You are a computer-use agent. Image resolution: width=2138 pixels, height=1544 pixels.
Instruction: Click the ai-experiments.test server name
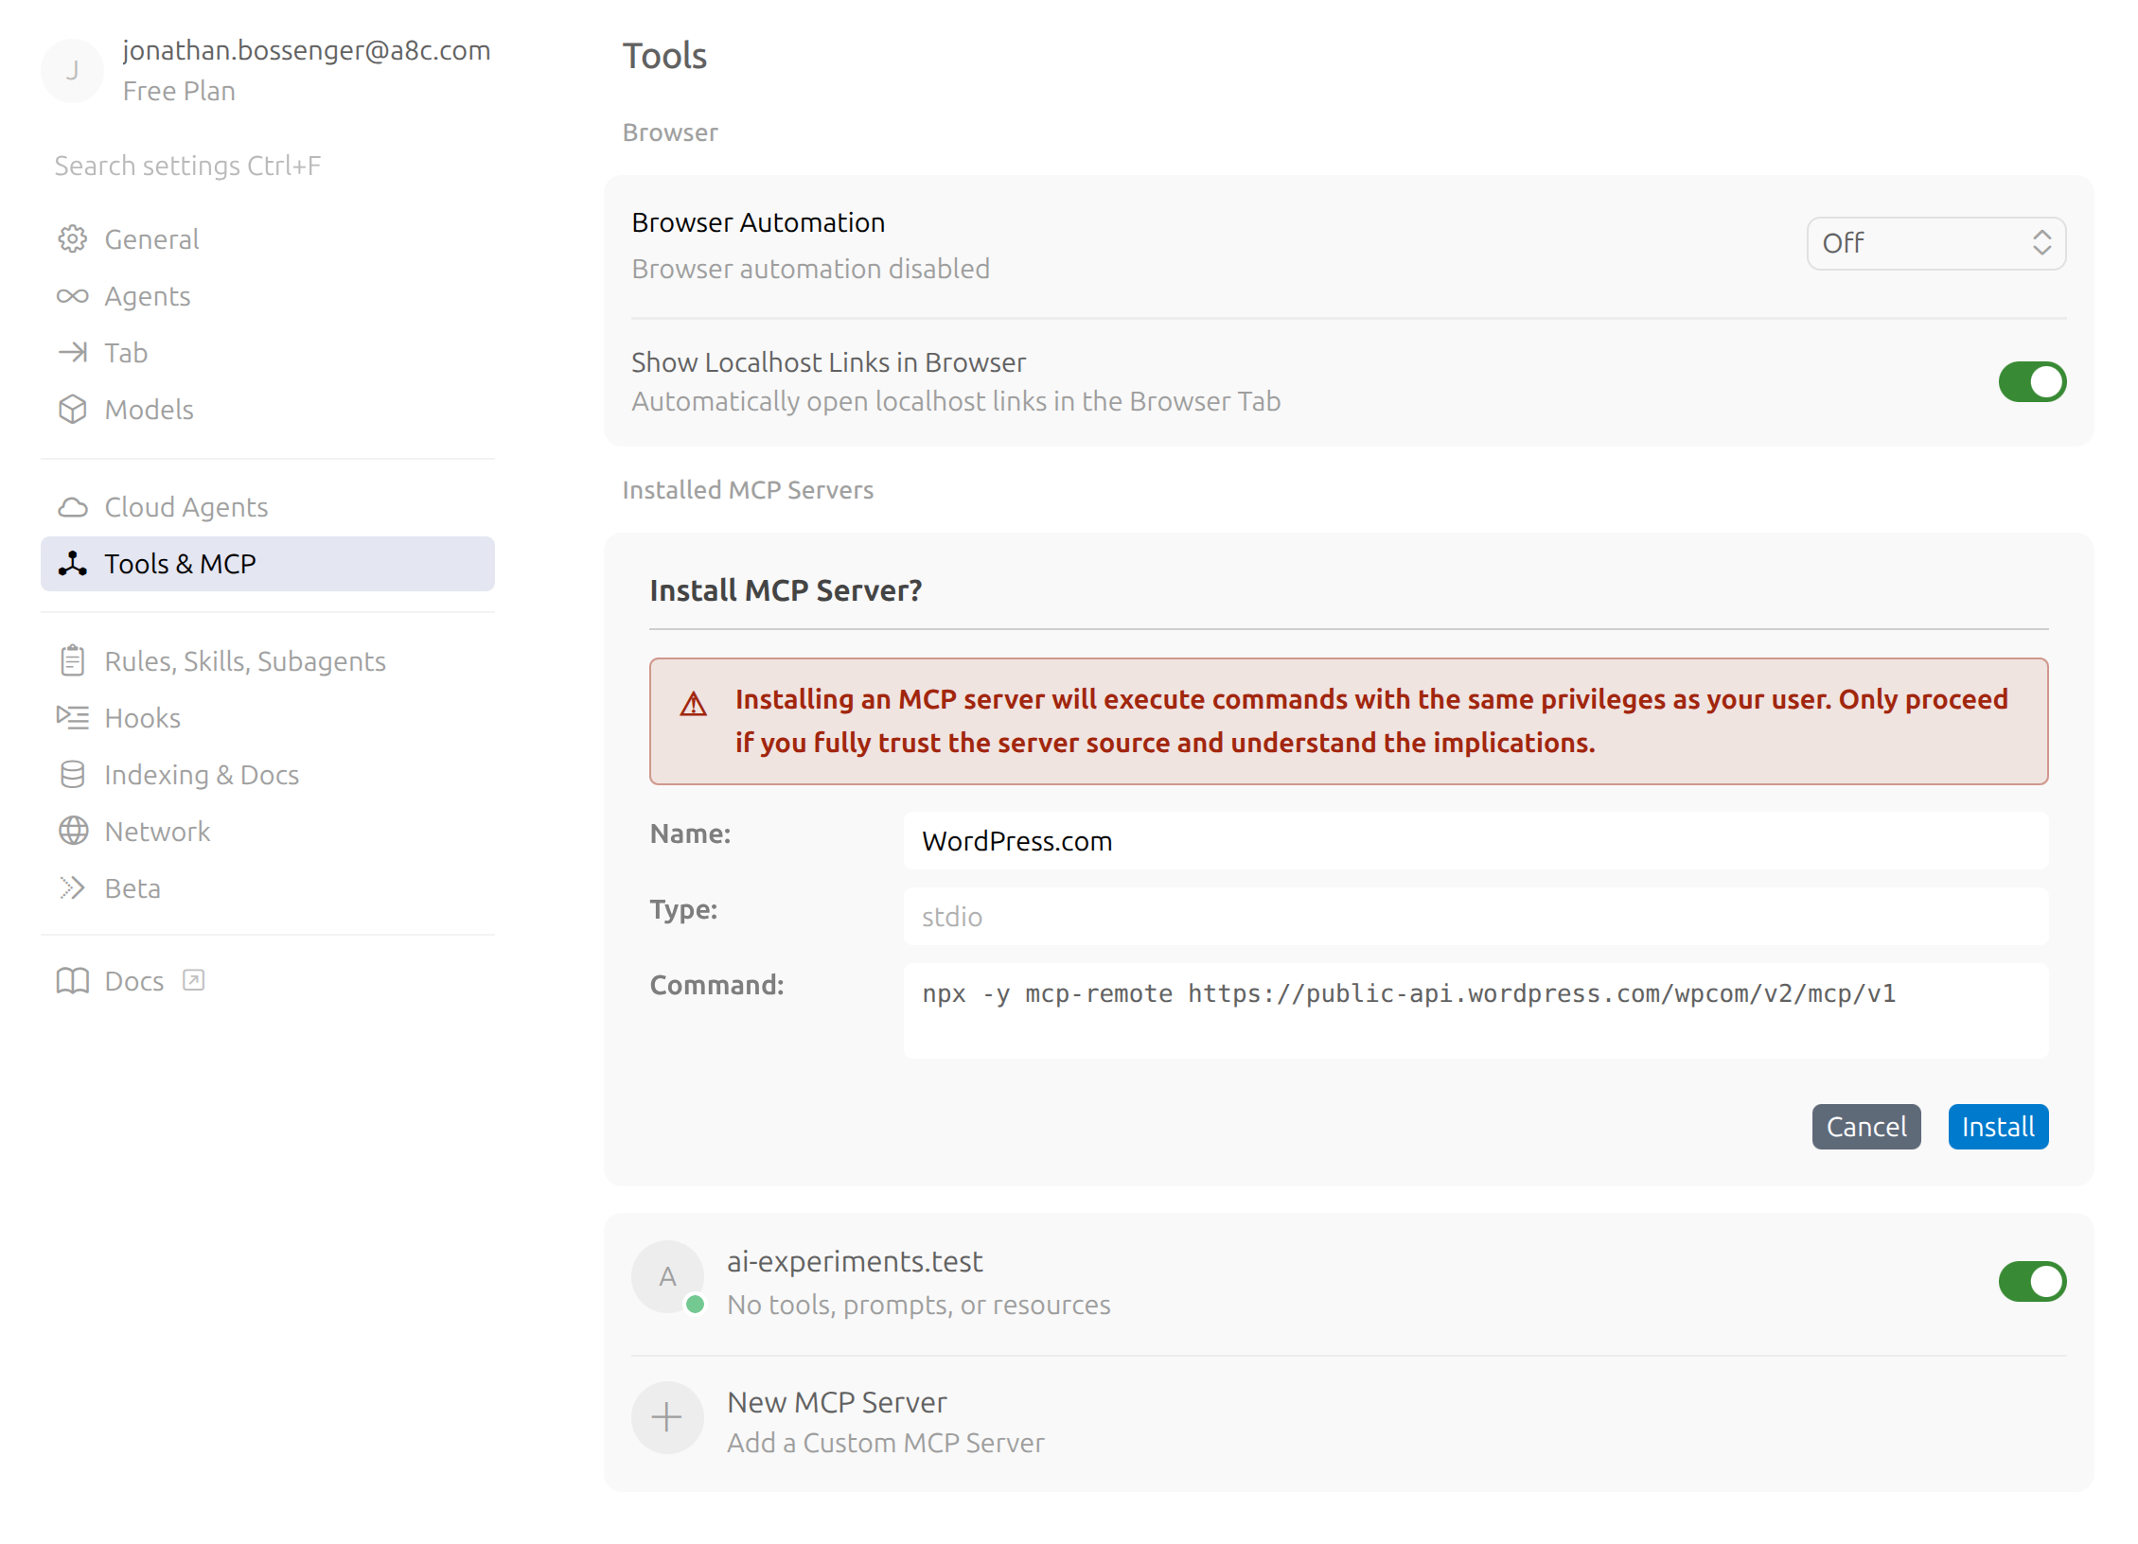click(x=855, y=1261)
